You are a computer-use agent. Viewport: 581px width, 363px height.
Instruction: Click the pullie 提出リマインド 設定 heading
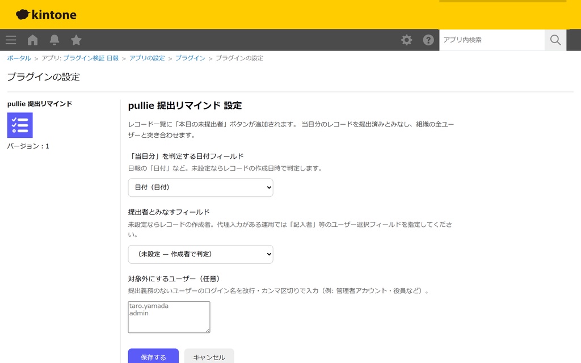click(185, 105)
